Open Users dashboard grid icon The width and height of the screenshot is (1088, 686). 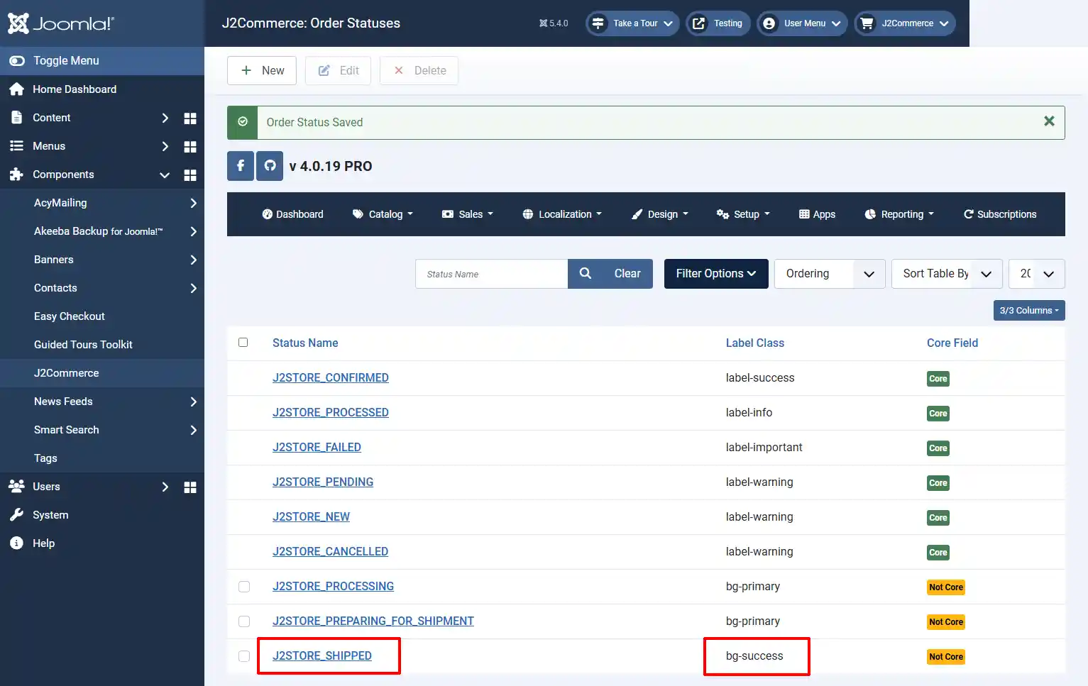(190, 487)
